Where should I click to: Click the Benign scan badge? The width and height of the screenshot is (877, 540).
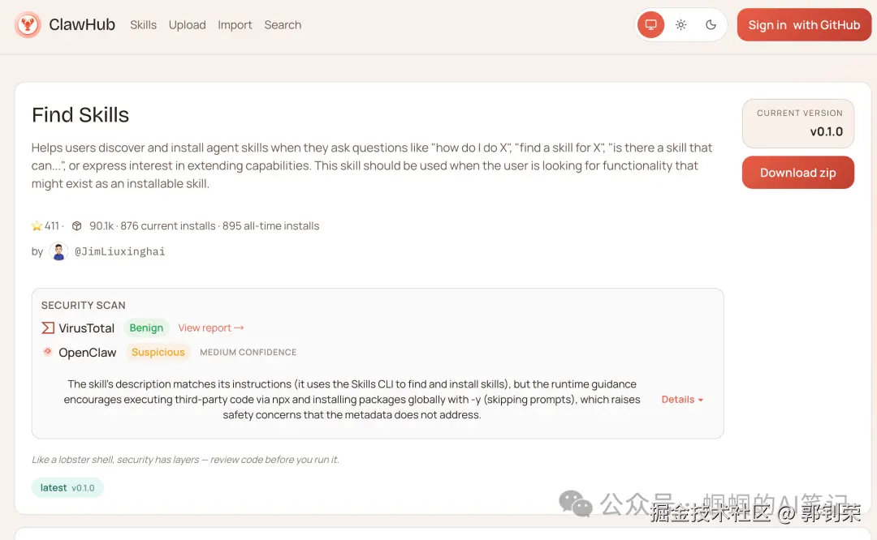(146, 328)
